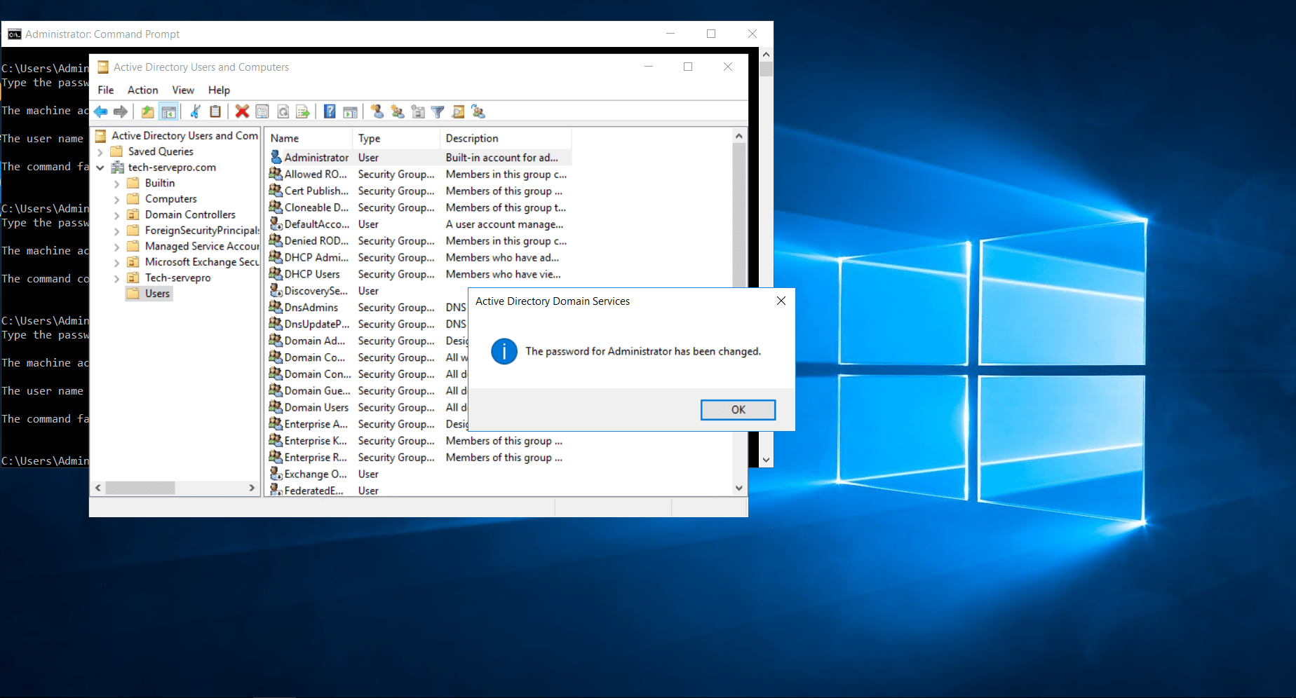Open Properties using the properties icon
This screenshot has height=698, width=1296.
(x=262, y=111)
